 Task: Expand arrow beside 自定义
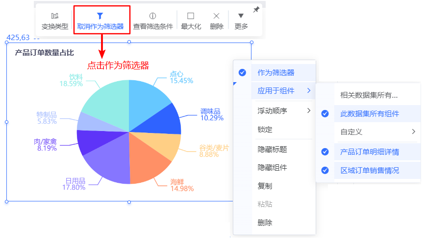[x=413, y=131]
